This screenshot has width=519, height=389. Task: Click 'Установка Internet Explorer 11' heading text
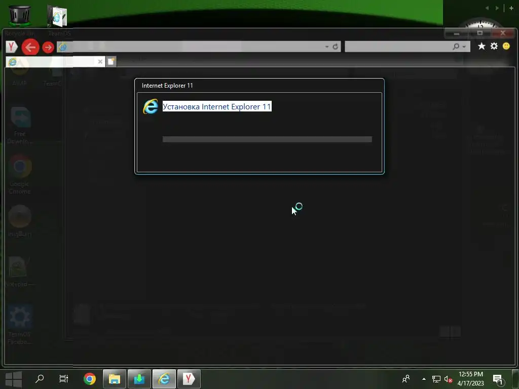click(217, 106)
